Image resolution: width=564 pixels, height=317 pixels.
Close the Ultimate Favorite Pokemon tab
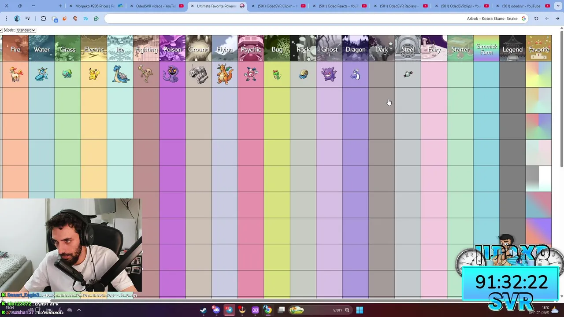pos(192,6)
